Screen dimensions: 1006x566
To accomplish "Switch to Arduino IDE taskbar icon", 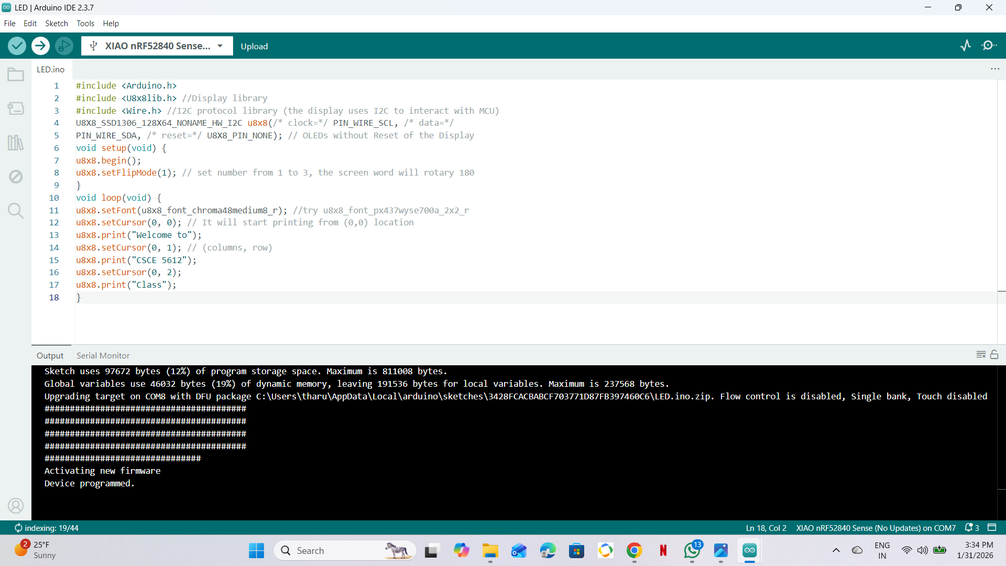I will [x=750, y=550].
